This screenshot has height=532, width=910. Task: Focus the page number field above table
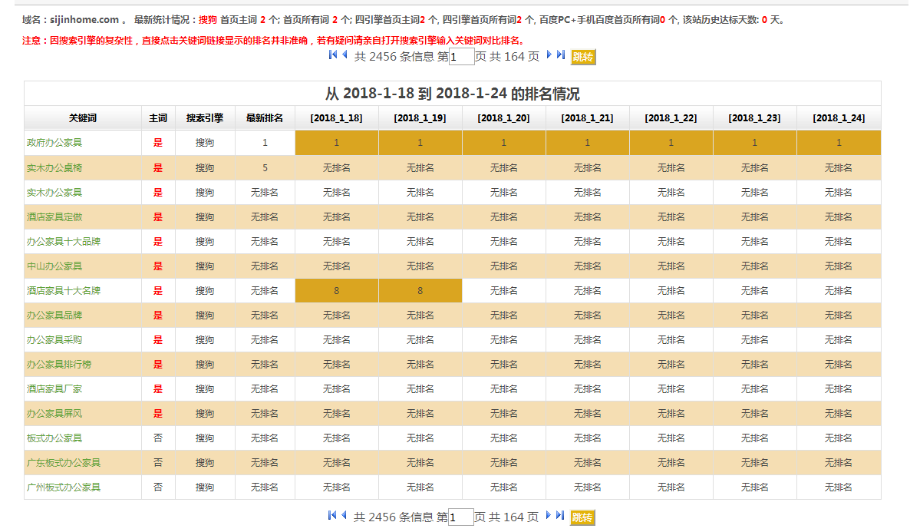coord(462,57)
